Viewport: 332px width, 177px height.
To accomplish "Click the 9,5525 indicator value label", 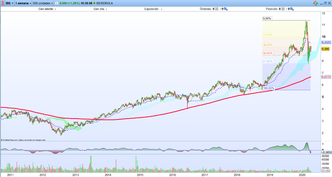I will click(326, 42).
